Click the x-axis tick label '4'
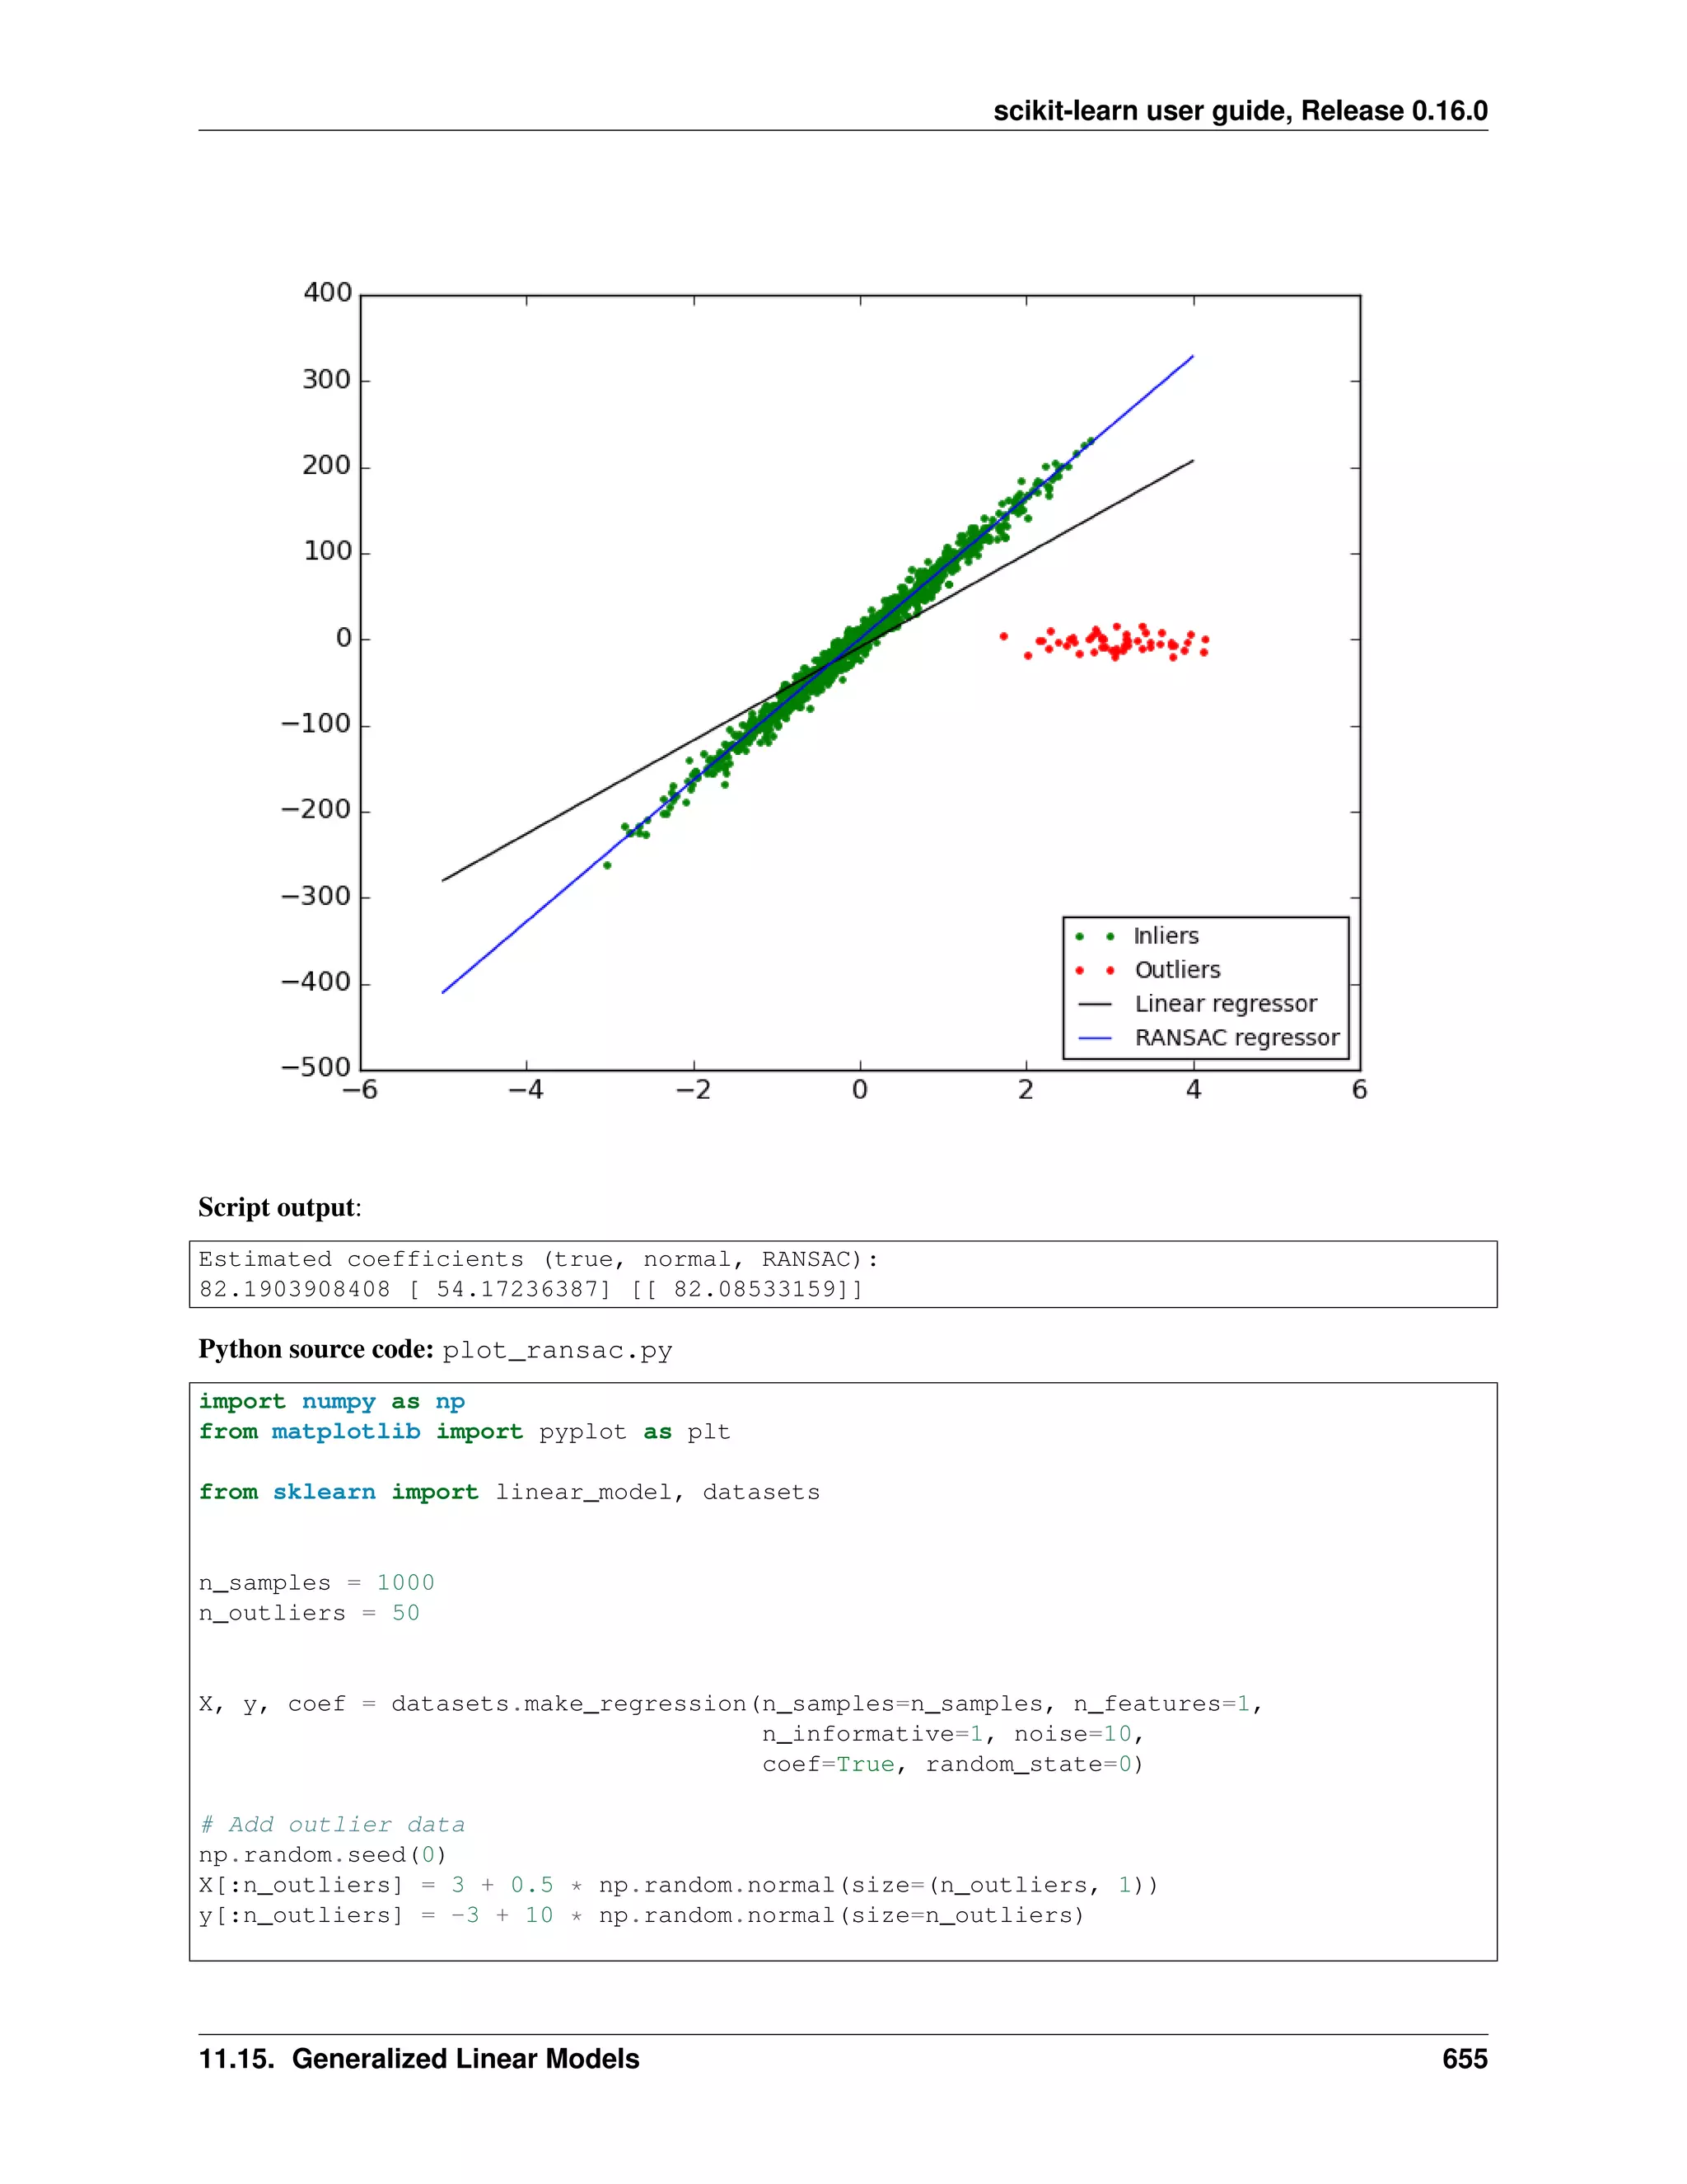Image resolution: width=1687 pixels, height=2184 pixels. (x=1194, y=1090)
